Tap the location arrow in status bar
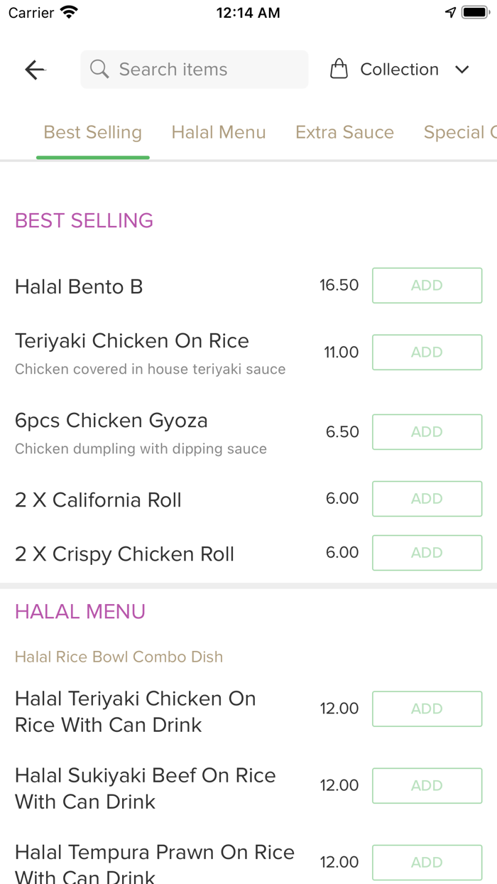 [x=450, y=11]
